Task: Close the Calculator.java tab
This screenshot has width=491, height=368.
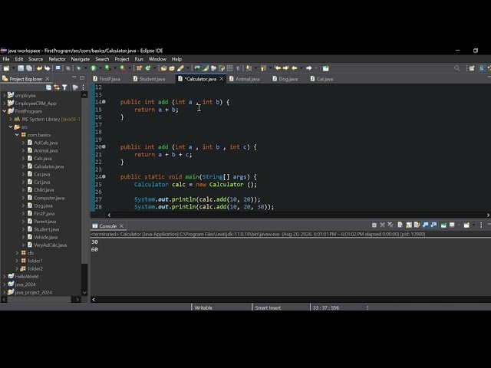Action: (x=222, y=79)
